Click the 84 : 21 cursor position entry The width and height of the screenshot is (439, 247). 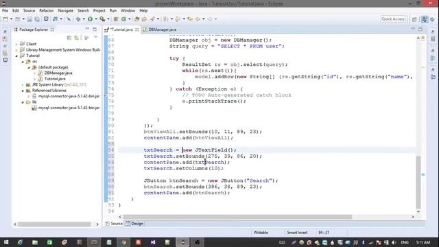[324, 233]
